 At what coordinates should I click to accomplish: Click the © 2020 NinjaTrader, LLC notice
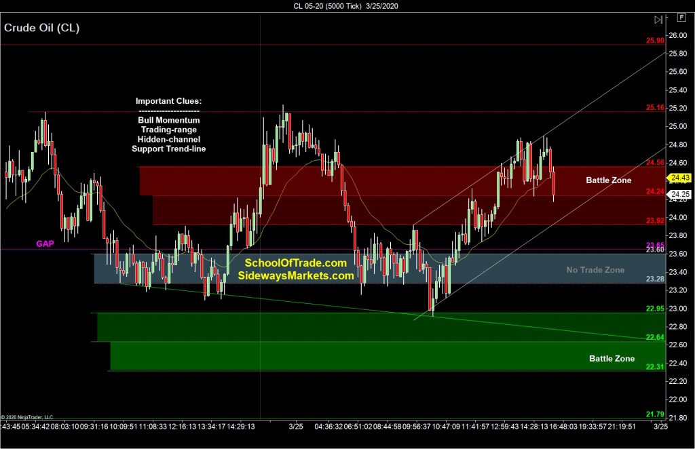26,417
